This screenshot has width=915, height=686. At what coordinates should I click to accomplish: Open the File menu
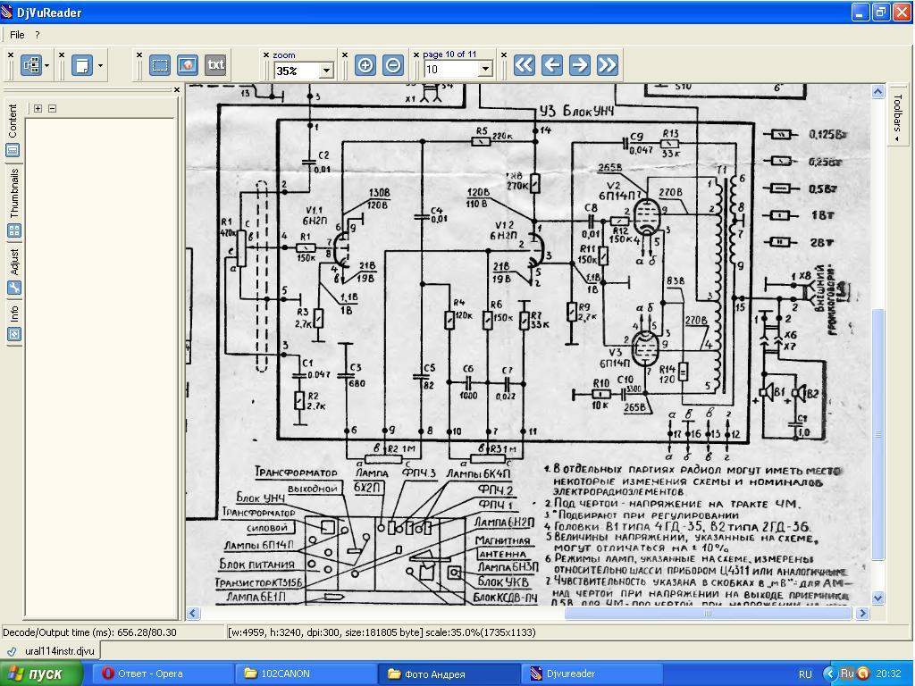pos(17,35)
